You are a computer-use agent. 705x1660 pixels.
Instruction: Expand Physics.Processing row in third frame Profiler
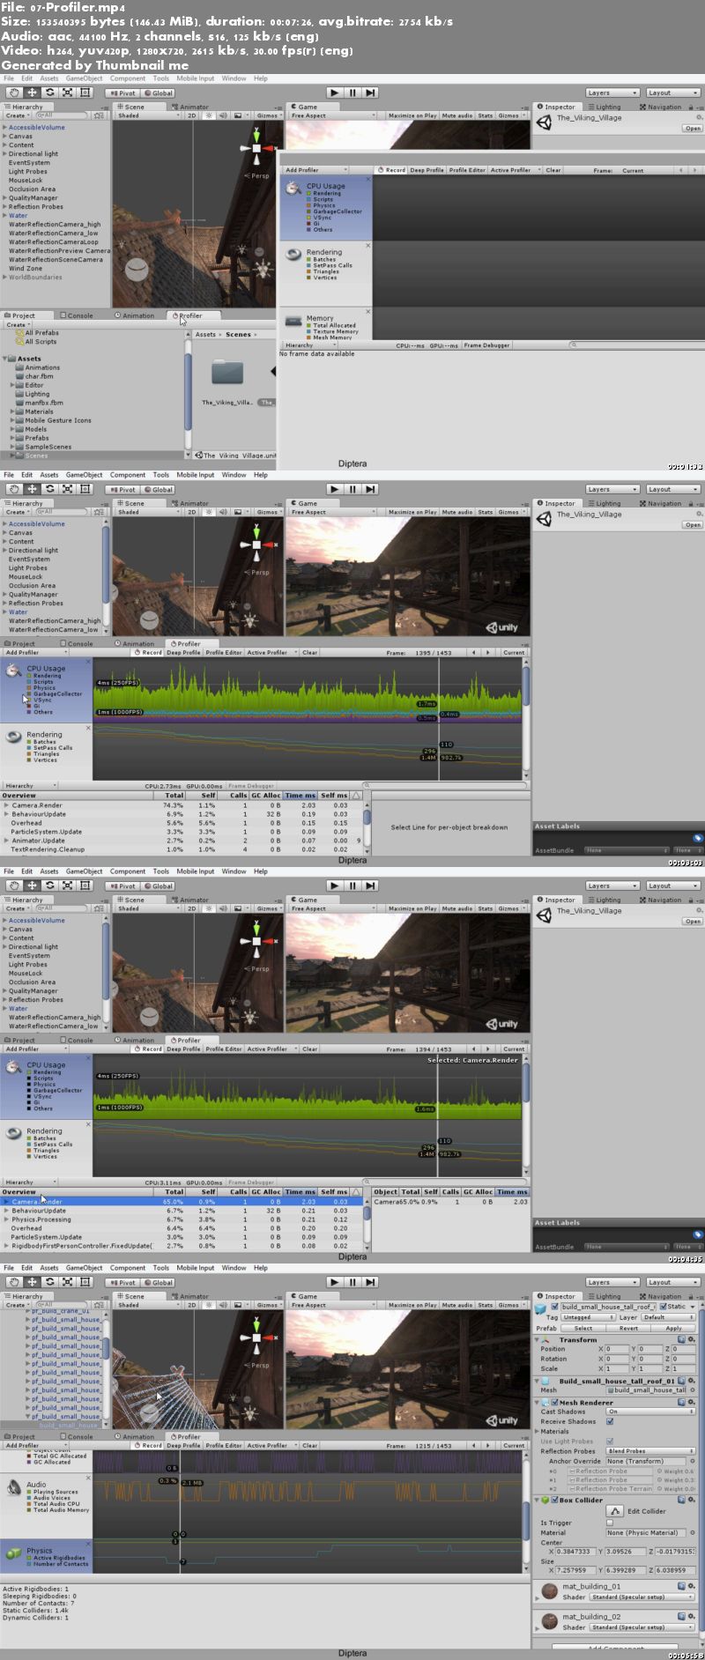[6, 1219]
